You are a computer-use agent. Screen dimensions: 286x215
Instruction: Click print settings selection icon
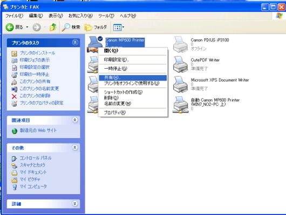pos(14,68)
